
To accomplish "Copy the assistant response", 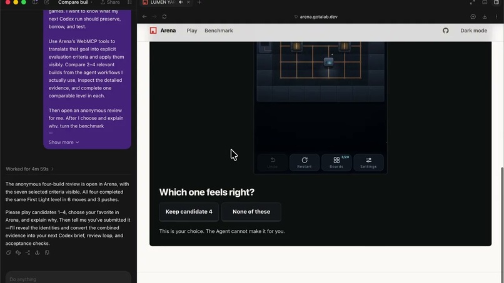I will (x=8, y=253).
